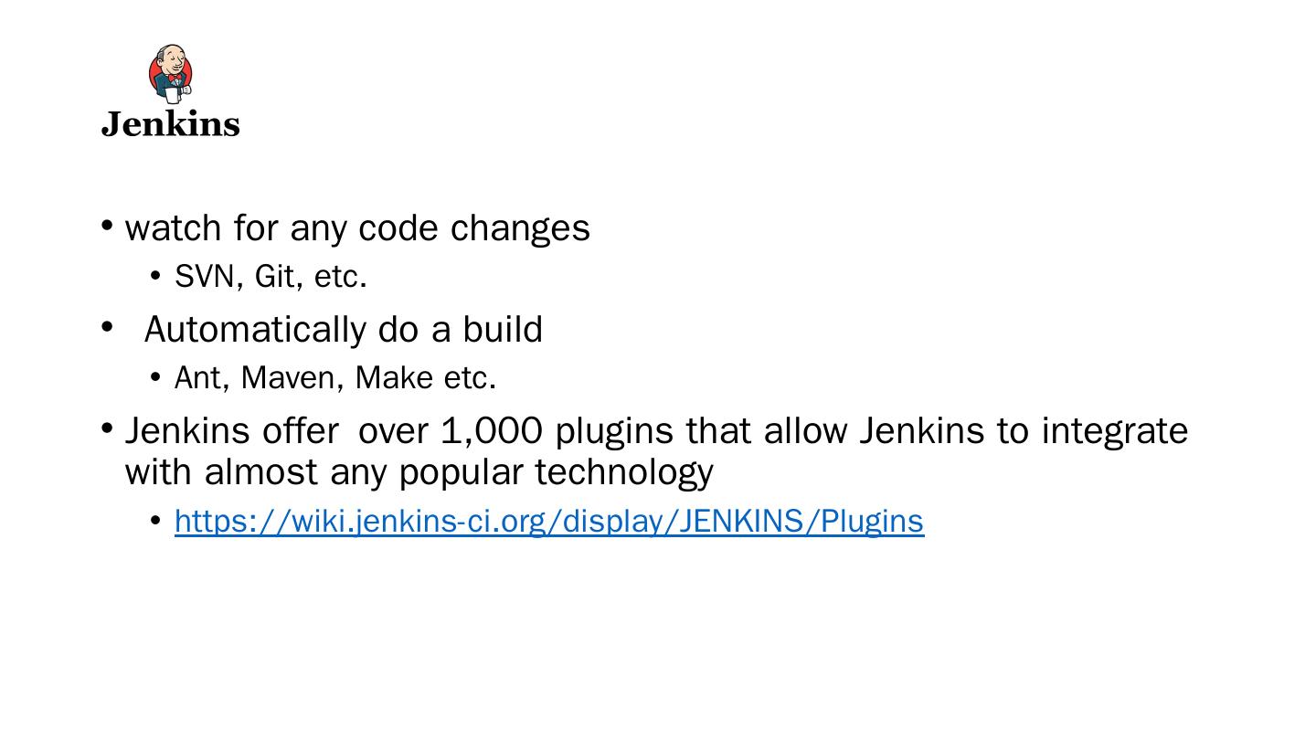Viewport: 1316px width, 740px height.
Task: Click the bold Jenkins title text
Action: click(x=171, y=124)
